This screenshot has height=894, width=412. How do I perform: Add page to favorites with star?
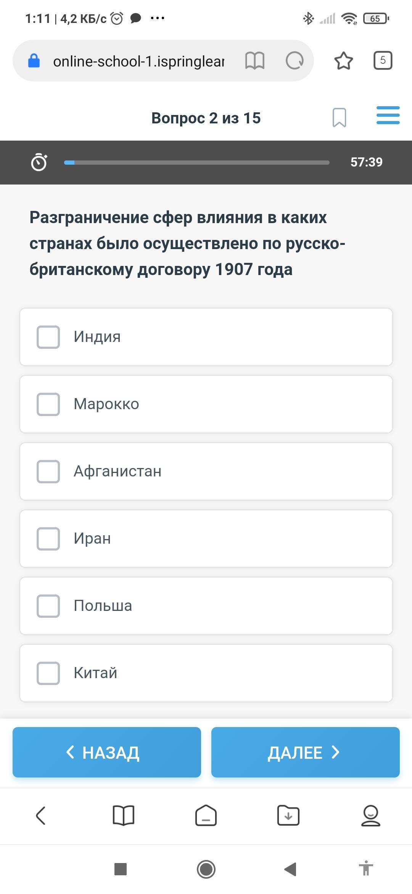click(x=343, y=61)
